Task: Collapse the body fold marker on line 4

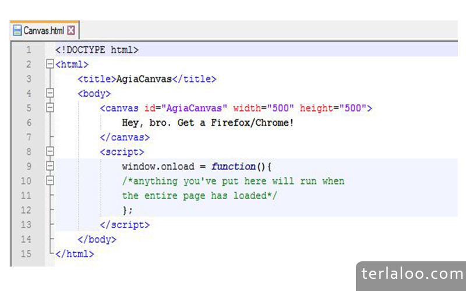Action: pyautogui.click(x=50, y=93)
